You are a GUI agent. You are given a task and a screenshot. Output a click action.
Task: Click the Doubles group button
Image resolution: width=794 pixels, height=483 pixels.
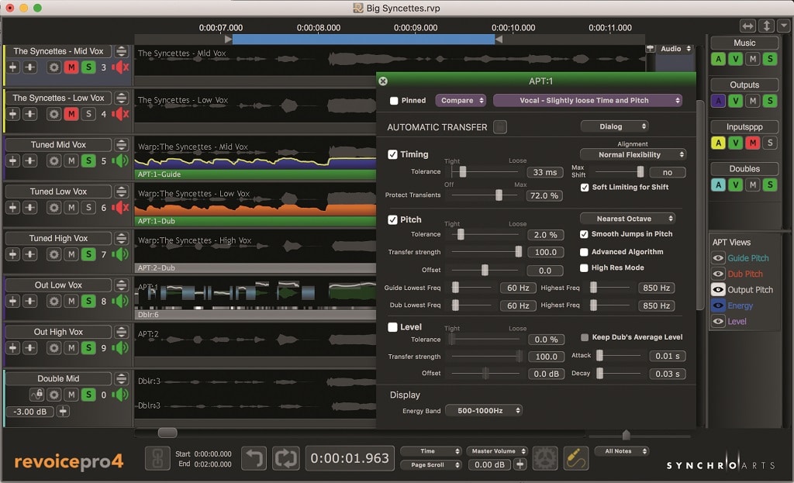[744, 169]
